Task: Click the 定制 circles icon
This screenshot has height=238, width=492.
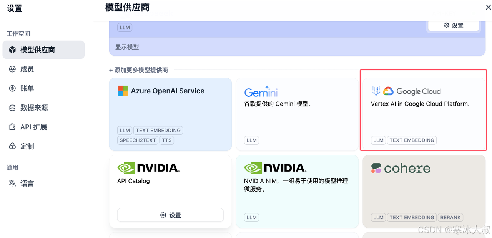Action: coord(13,146)
